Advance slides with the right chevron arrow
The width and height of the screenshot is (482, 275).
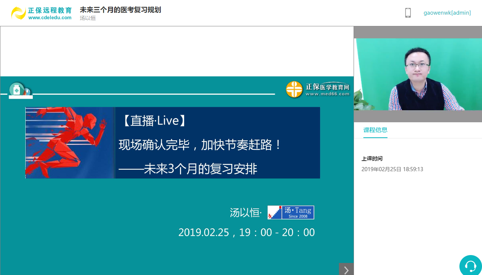346,270
